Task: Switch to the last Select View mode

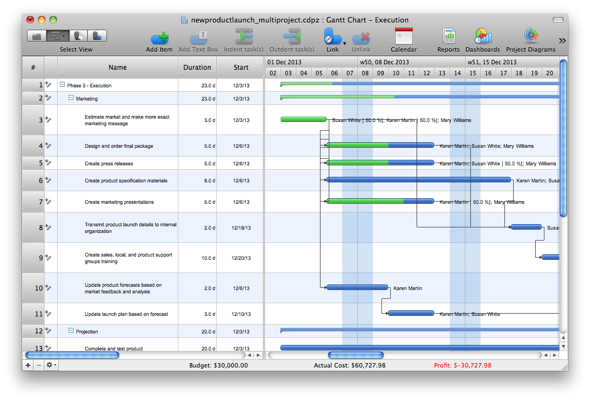Action: click(97, 36)
